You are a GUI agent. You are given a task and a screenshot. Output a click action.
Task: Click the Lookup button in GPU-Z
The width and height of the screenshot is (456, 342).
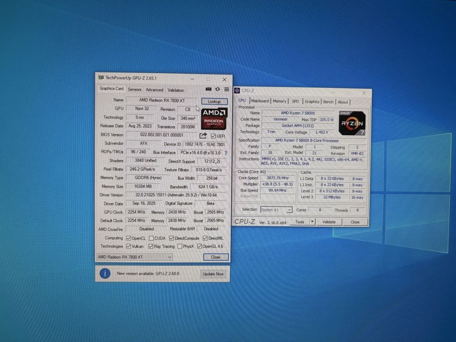click(x=215, y=102)
